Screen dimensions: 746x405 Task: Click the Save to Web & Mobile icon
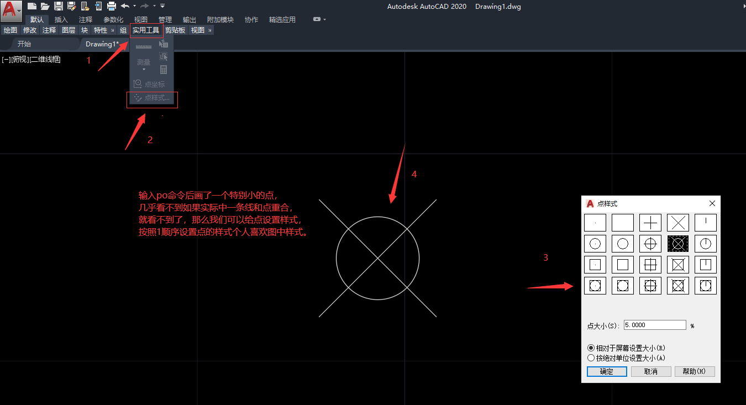(98, 6)
